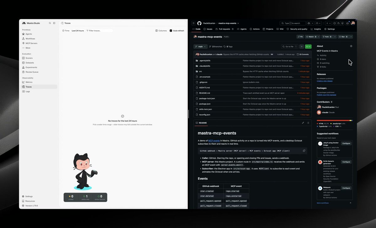The height and width of the screenshot is (228, 376).
Task: Open the pull requests icon in header
Action: pyautogui.click(x=339, y=23)
